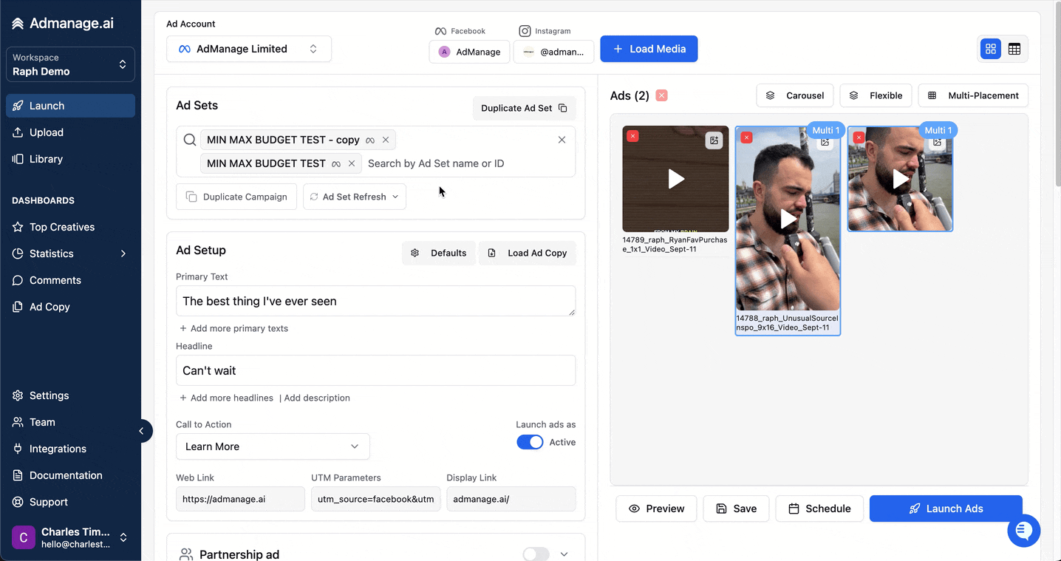Click Launch Ads button

(x=946, y=509)
